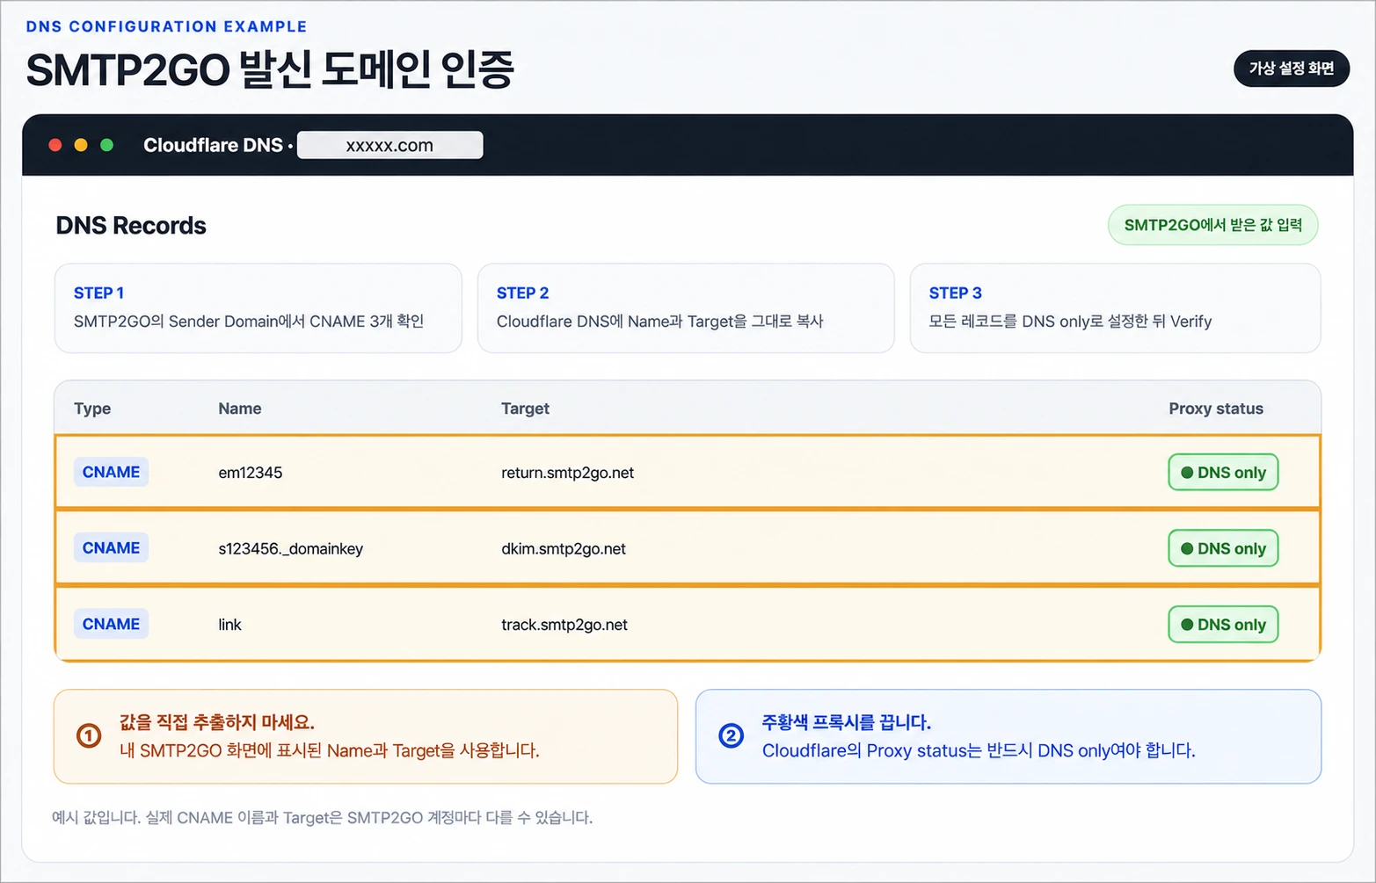The image size is (1376, 883).
Task: Click the green window maximize dot
Action: pyautogui.click(x=107, y=145)
